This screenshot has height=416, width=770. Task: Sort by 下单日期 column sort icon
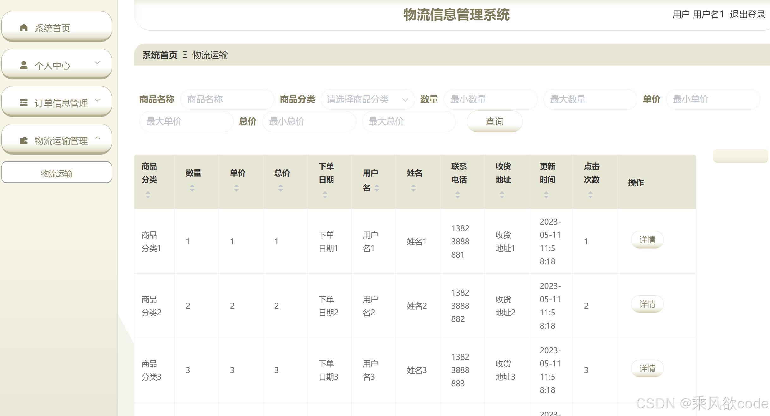pyautogui.click(x=325, y=195)
